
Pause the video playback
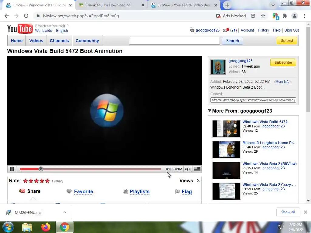(12, 169)
